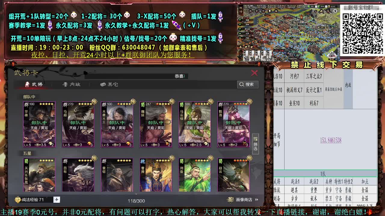Click the 极 badge on 马云禄 card

[x=211, y=102]
